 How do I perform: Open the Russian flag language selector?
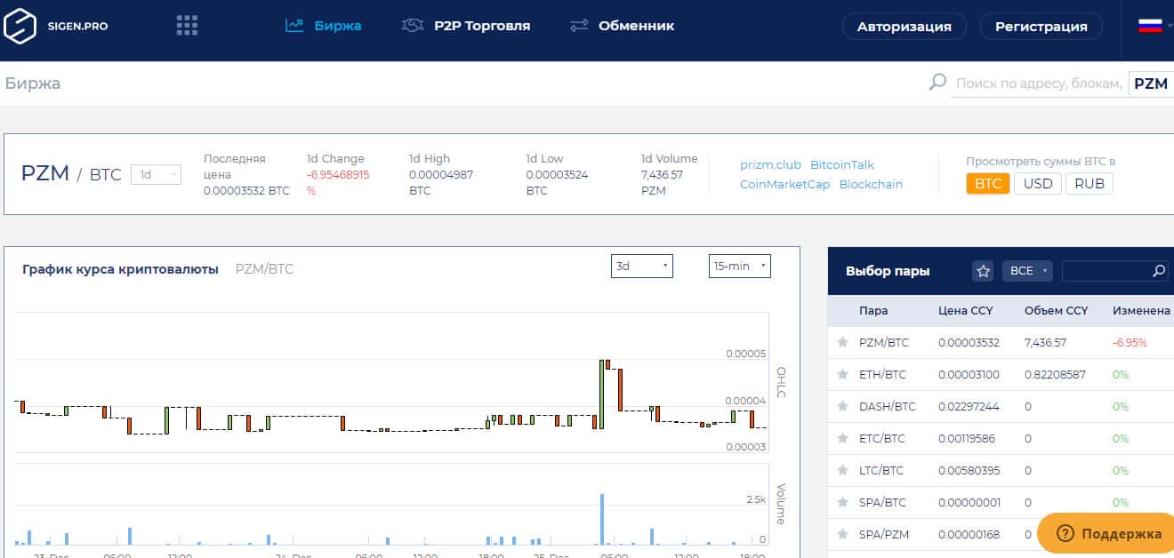[1152, 26]
